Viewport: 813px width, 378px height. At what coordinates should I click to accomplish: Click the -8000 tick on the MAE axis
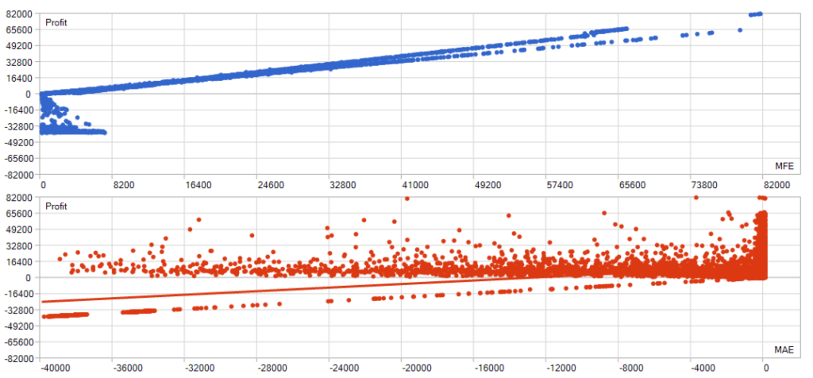(x=633, y=368)
